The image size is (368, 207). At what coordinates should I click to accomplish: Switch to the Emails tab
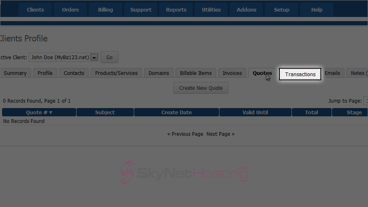pyautogui.click(x=332, y=73)
